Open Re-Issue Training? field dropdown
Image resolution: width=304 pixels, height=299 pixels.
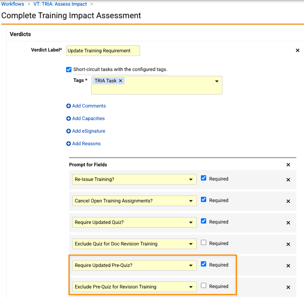tap(191, 179)
